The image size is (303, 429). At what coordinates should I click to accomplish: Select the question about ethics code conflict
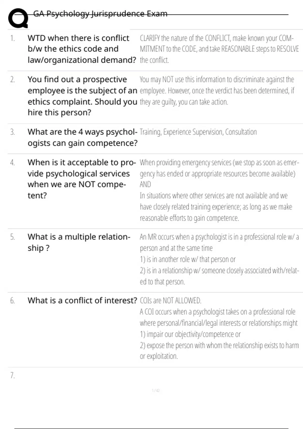[x=82, y=49]
